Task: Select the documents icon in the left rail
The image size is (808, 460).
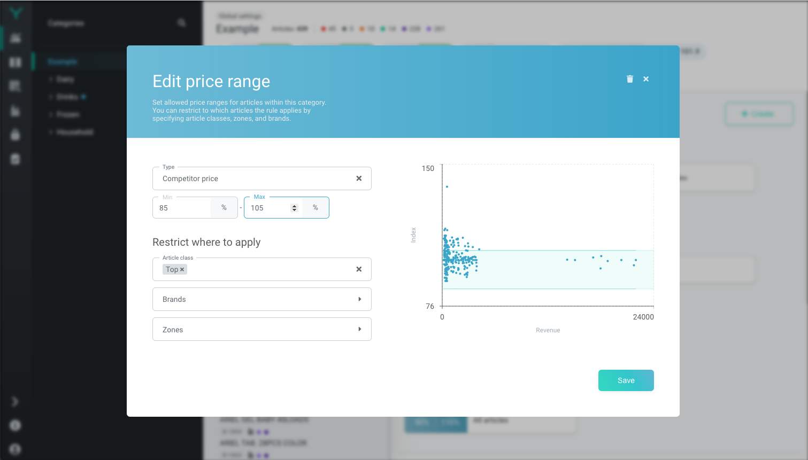Action: (x=15, y=111)
